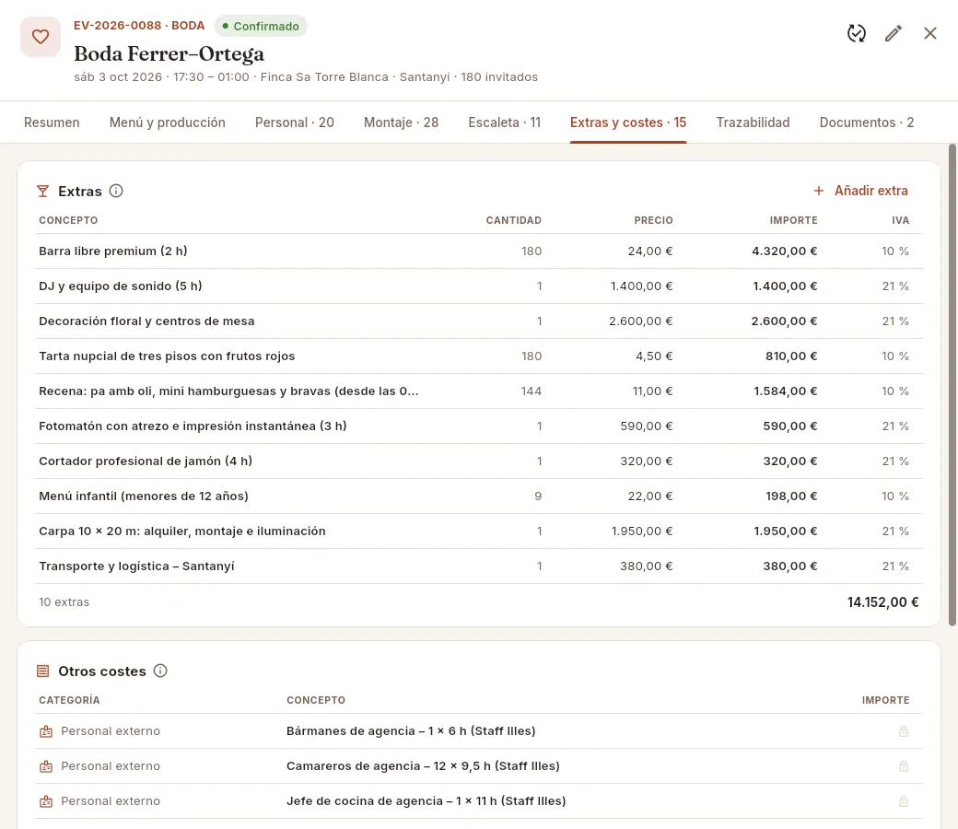View the Trazabilidad tab

(x=753, y=123)
